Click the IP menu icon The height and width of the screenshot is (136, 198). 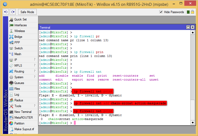click(11, 60)
